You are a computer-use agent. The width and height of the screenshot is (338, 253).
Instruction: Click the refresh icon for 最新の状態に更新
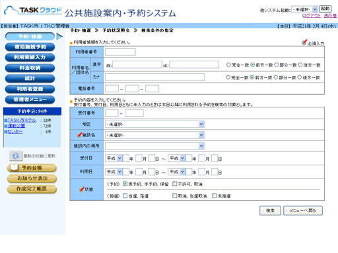pyautogui.click(x=16, y=156)
